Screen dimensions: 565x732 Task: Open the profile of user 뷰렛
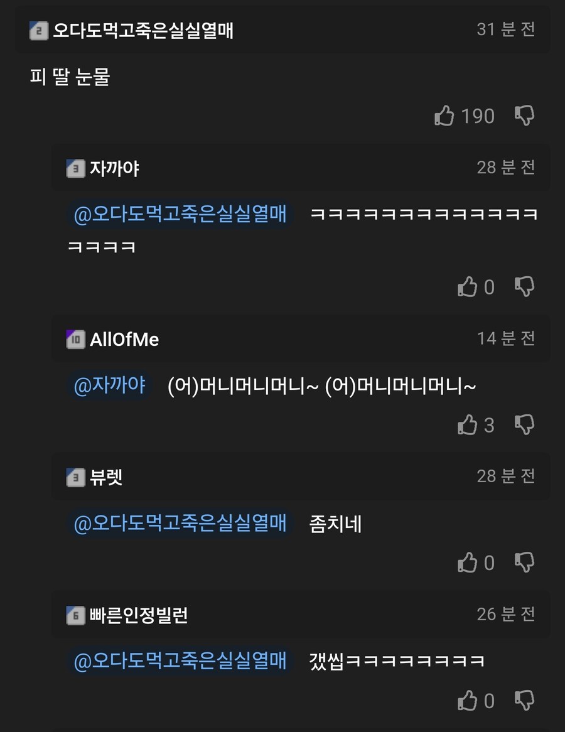[106, 477]
